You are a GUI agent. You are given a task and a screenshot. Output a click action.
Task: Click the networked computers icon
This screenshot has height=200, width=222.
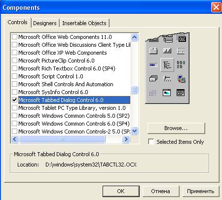181,79
